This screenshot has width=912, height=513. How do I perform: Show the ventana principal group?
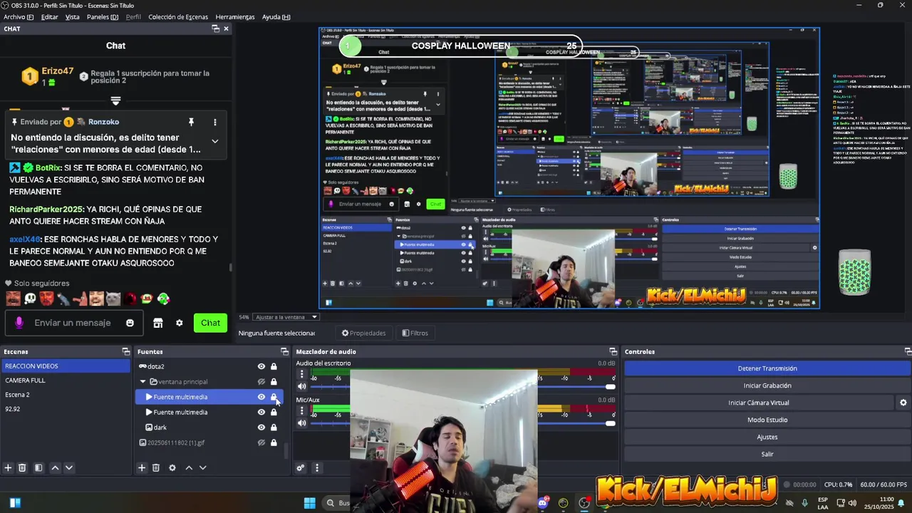tap(261, 382)
